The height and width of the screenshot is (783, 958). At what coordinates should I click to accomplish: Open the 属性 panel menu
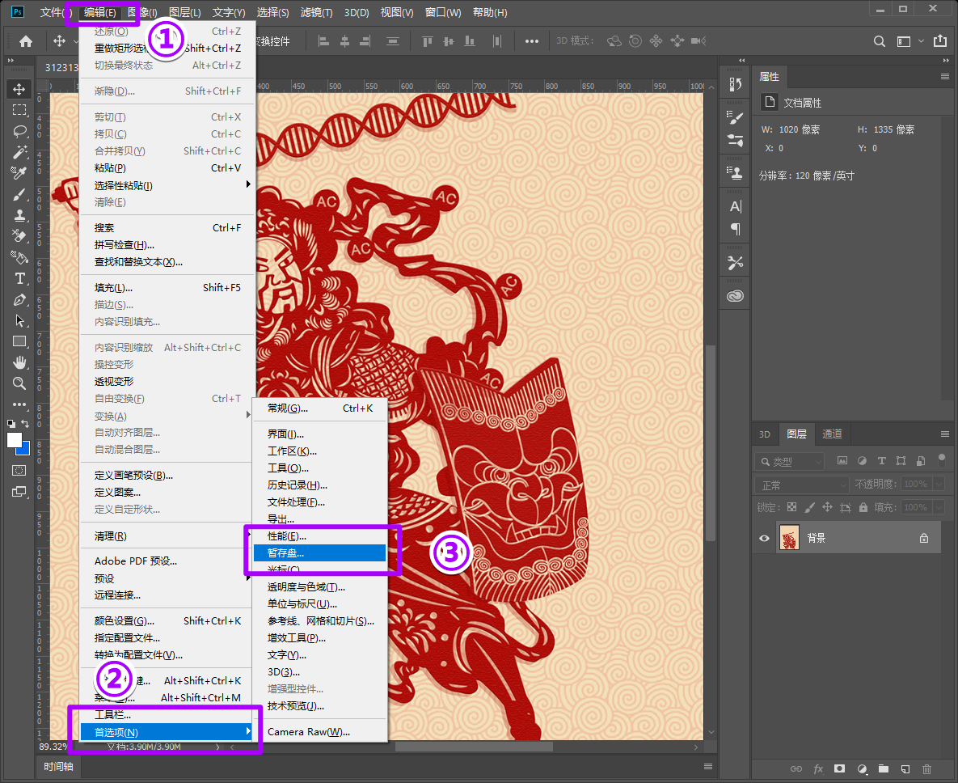click(x=944, y=76)
